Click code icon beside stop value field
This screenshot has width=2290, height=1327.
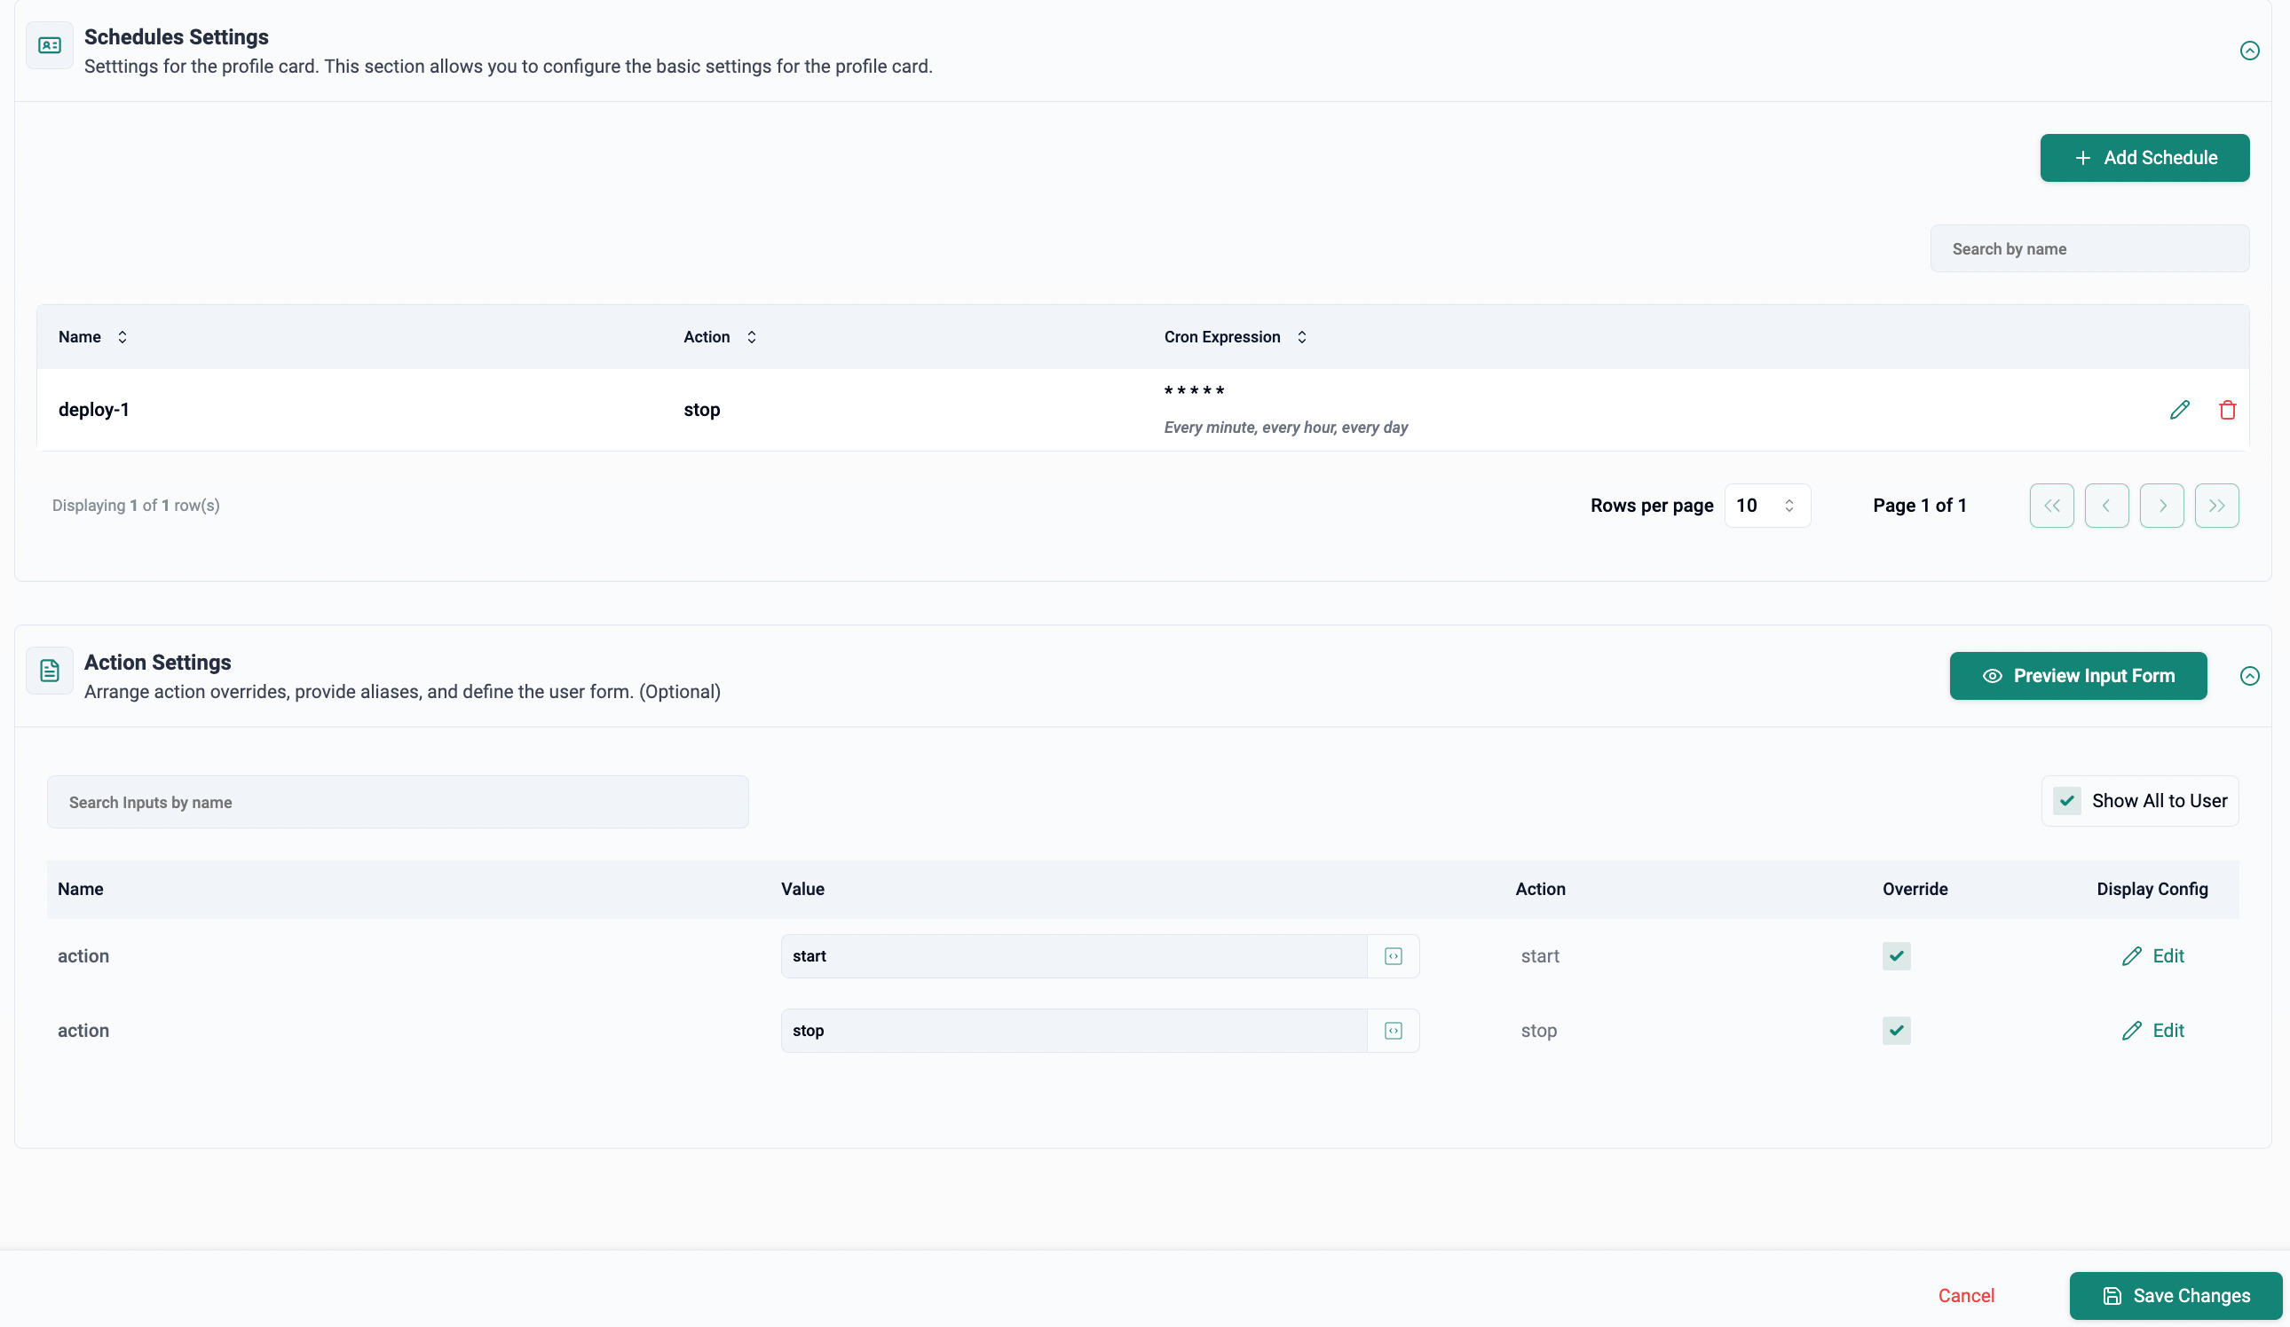point(1392,1030)
